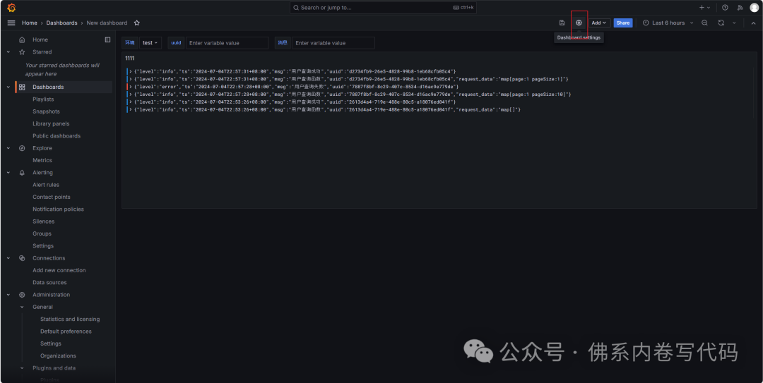Open the Last 6 hours time picker

tap(668, 23)
